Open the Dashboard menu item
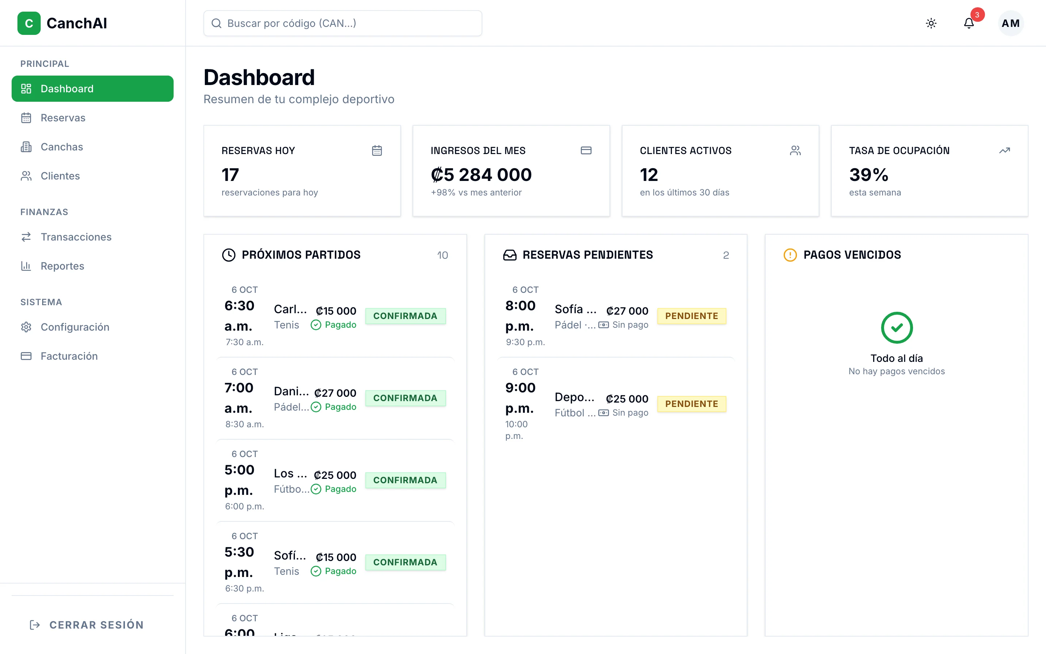This screenshot has height=654, width=1046. point(93,89)
